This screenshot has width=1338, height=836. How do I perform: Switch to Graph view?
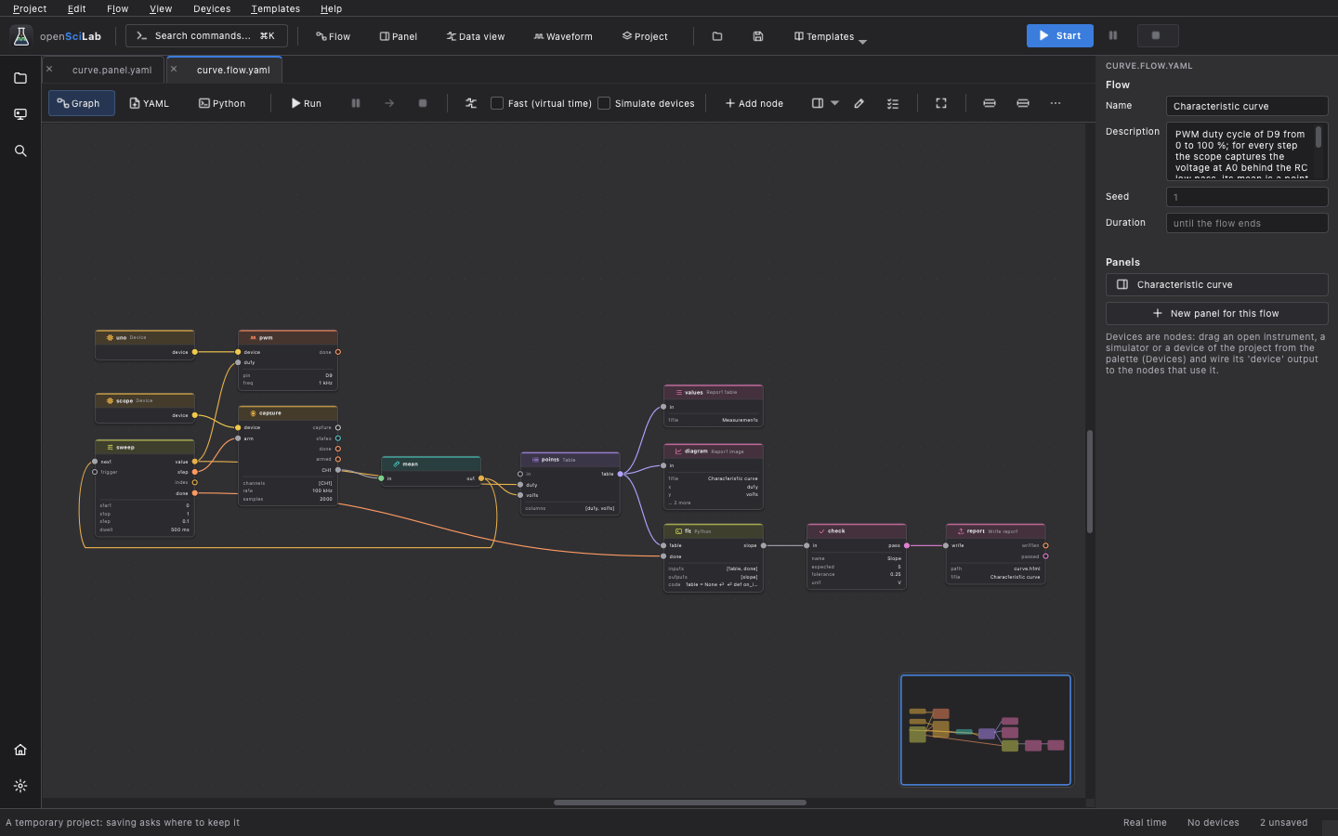[x=82, y=103]
